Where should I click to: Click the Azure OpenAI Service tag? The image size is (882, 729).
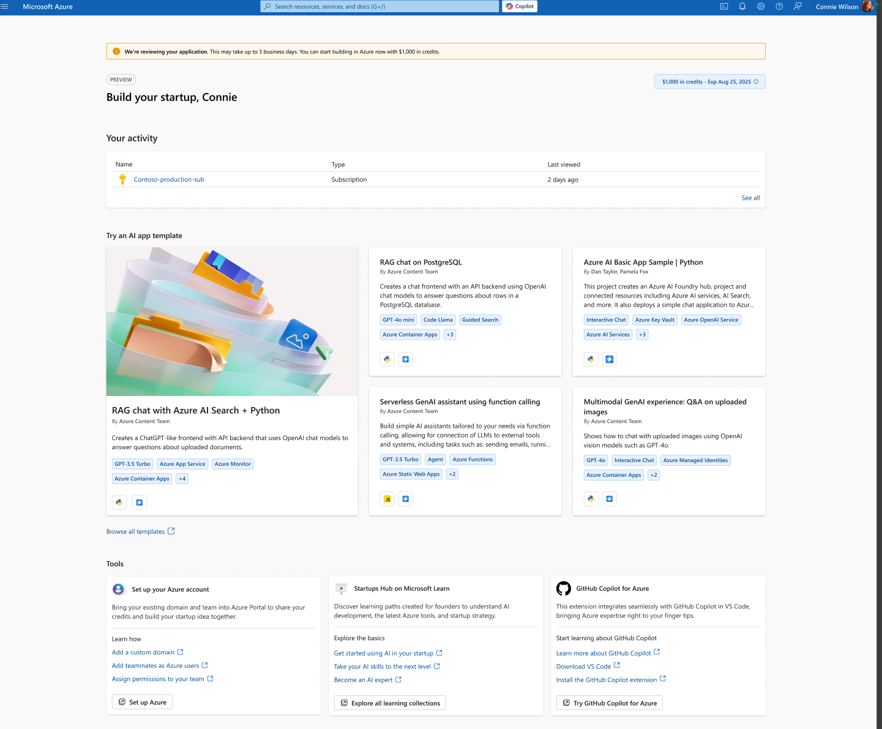711,320
